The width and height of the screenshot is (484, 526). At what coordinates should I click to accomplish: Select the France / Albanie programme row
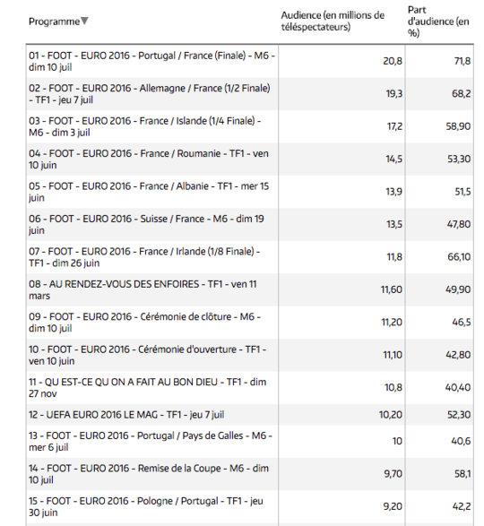pyautogui.click(x=250, y=192)
